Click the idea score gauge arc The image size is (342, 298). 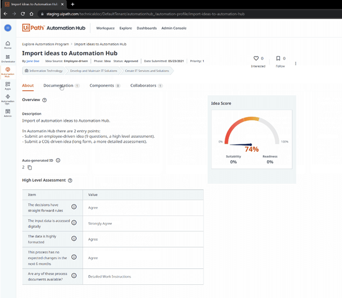coord(252,131)
